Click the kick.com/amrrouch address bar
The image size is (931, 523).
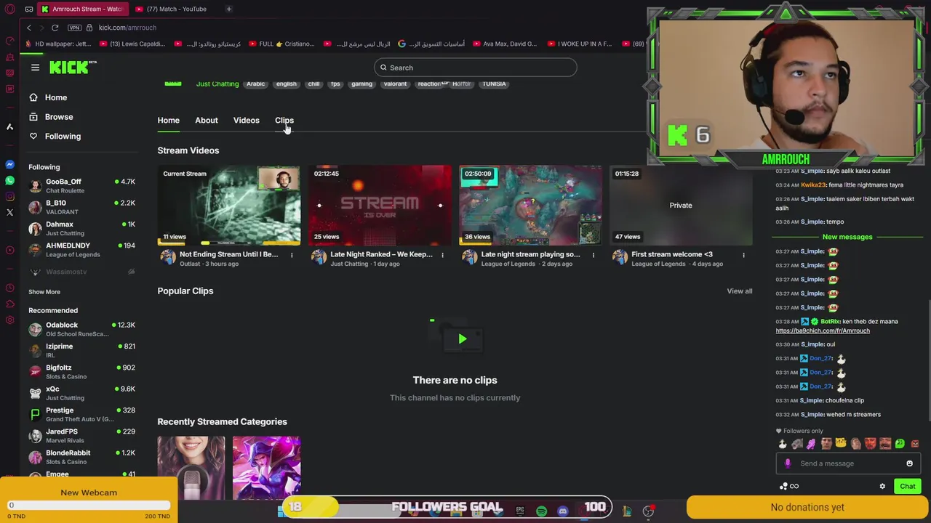127,28
